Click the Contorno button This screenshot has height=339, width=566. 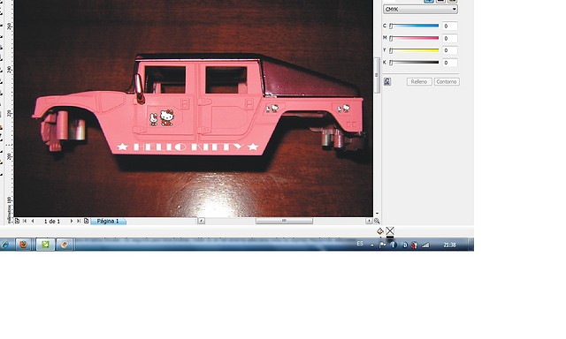447,82
